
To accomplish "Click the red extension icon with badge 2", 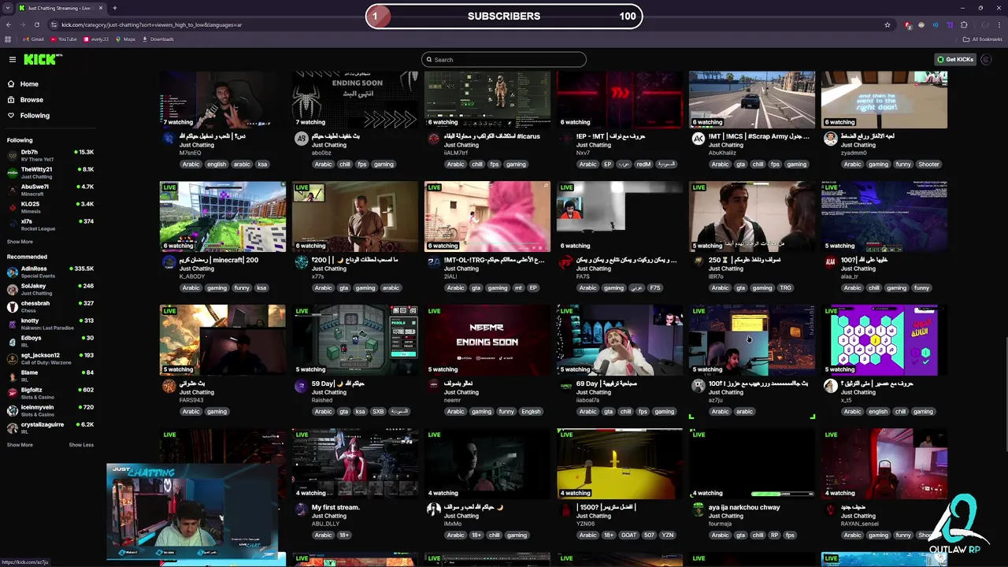I will pyautogui.click(x=908, y=25).
